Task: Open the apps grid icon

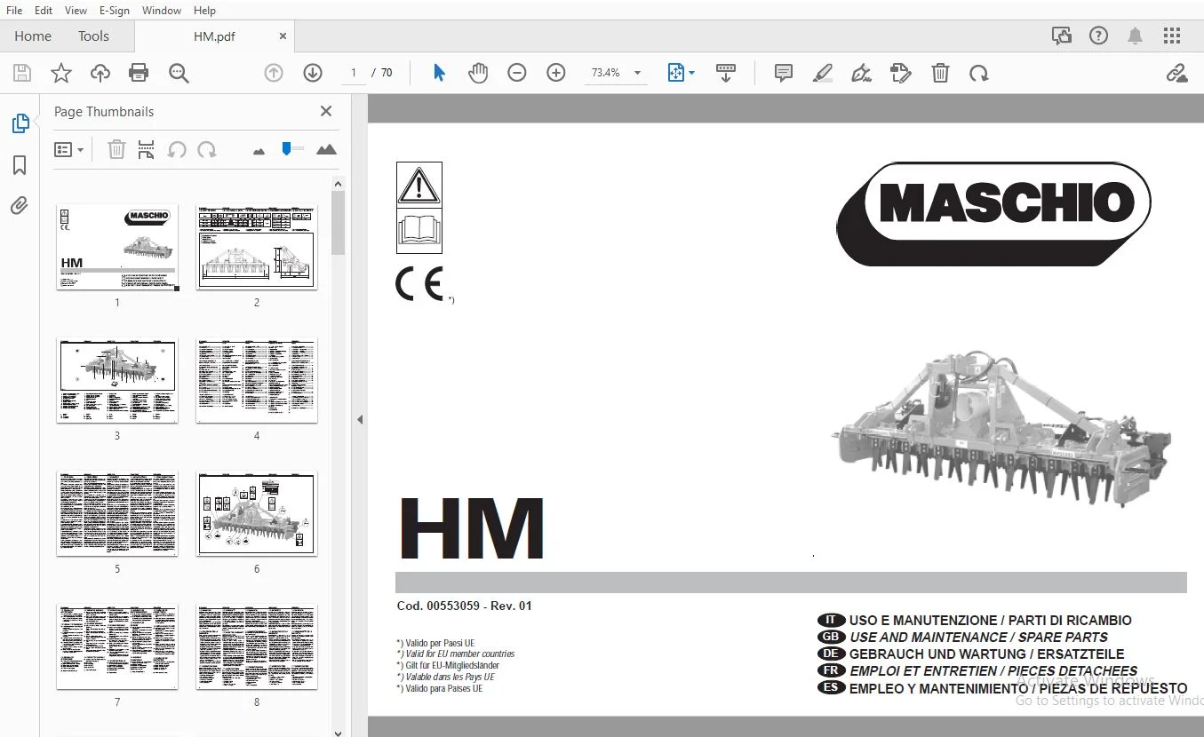Action: pyautogui.click(x=1172, y=36)
